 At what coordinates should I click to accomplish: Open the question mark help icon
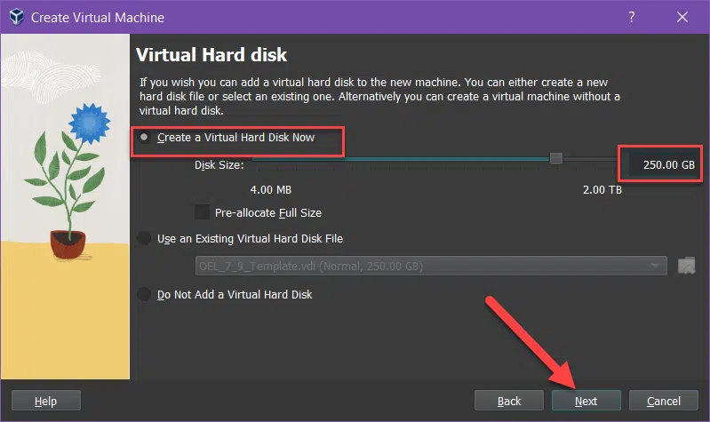[x=631, y=17]
